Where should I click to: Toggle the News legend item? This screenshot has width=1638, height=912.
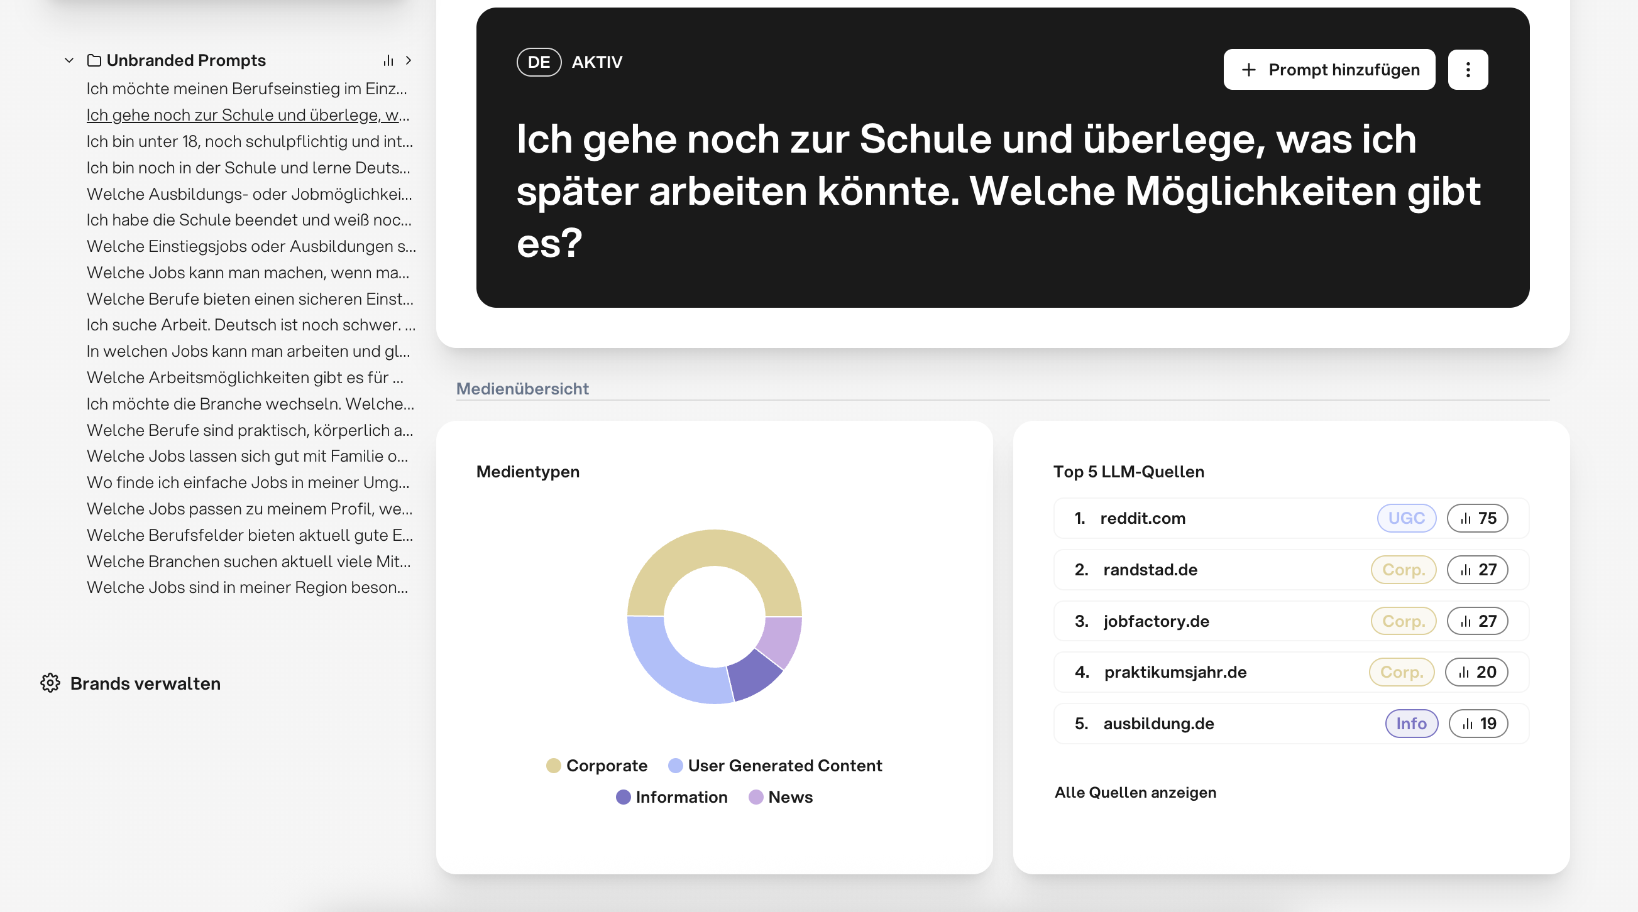[x=781, y=797]
